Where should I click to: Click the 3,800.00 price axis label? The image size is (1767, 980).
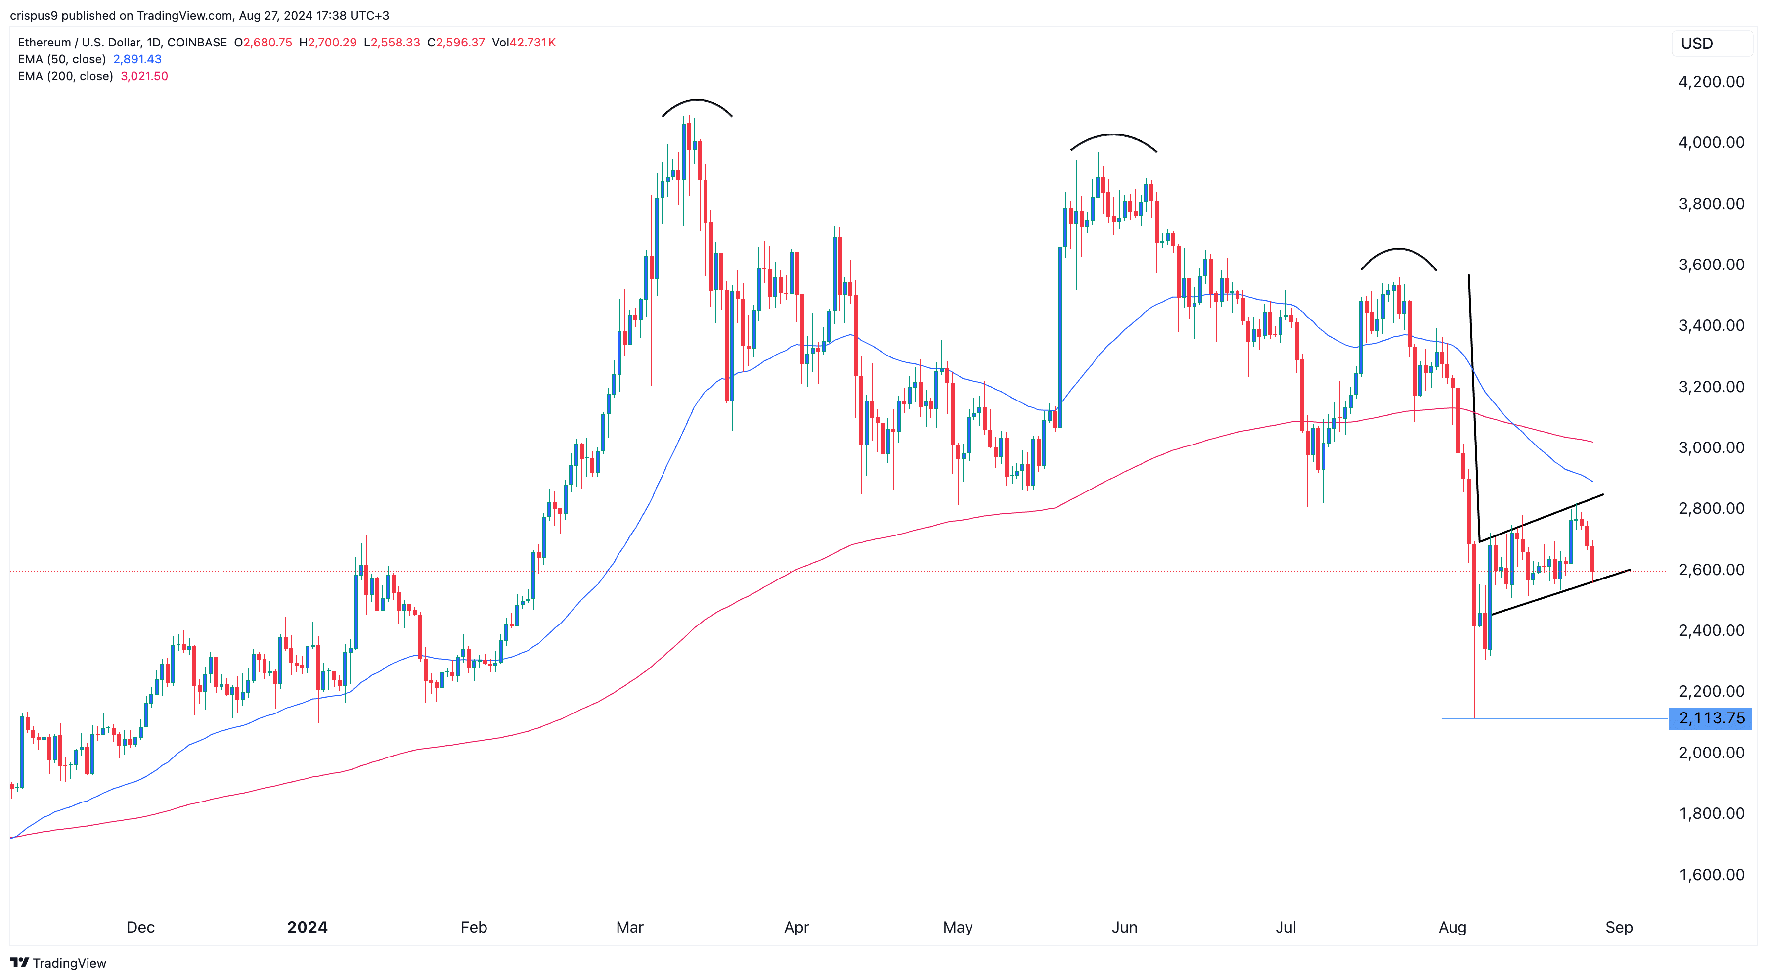coord(1712,204)
